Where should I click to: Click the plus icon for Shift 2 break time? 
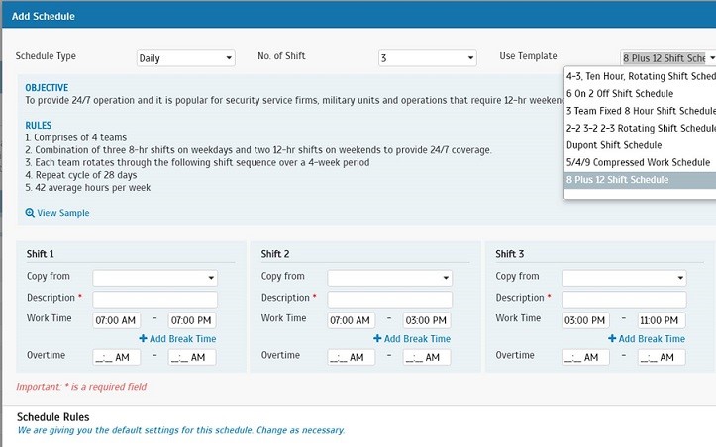tap(377, 338)
